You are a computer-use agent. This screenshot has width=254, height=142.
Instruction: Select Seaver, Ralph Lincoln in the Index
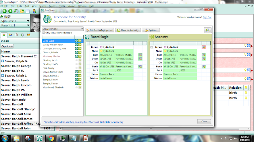pos(16,85)
